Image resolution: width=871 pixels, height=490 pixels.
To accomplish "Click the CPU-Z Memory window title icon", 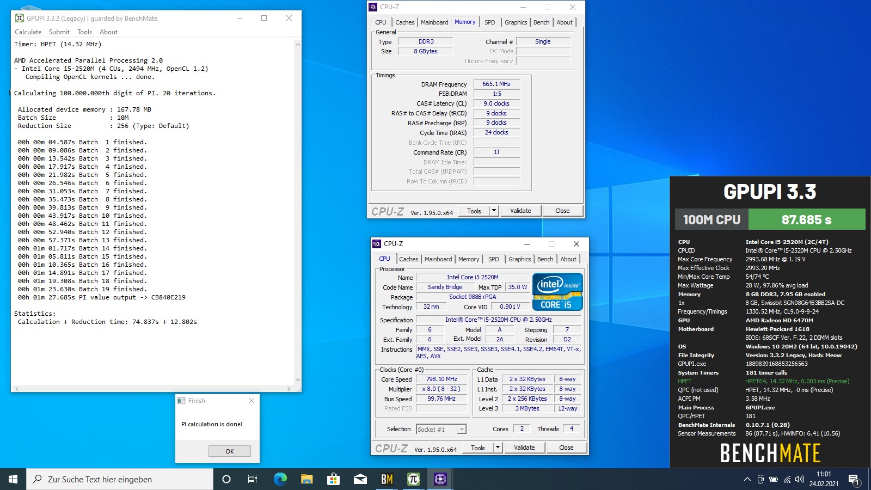I will pyautogui.click(x=373, y=7).
